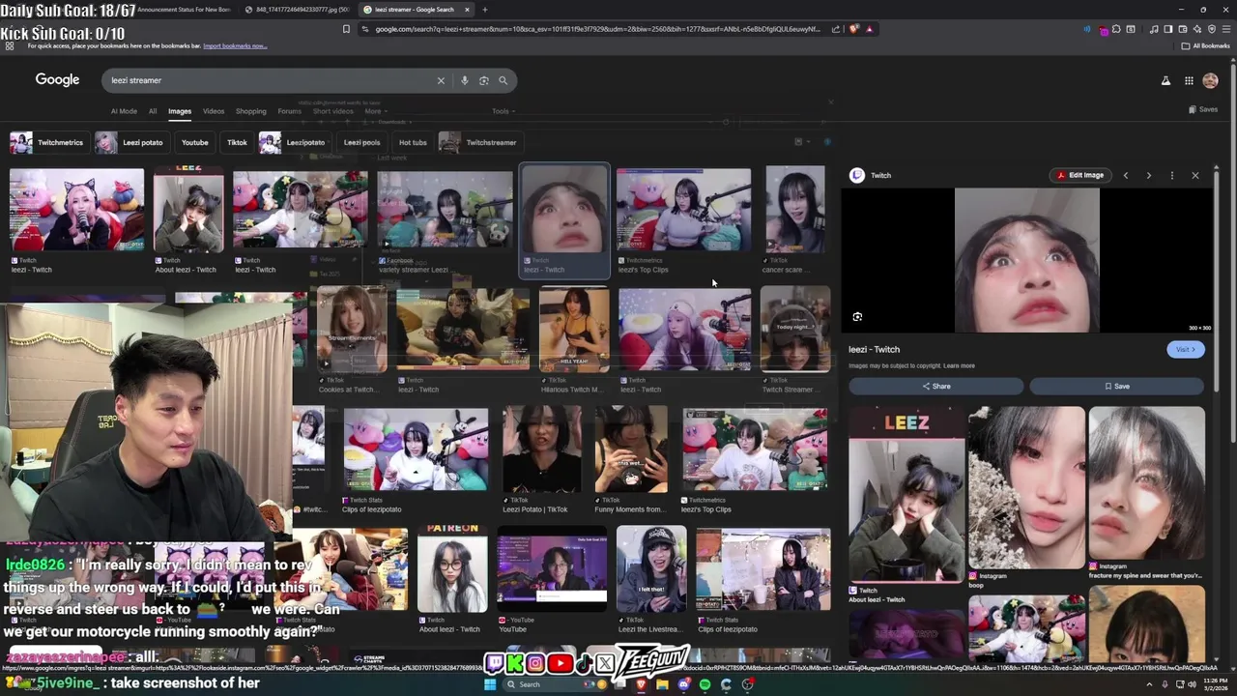
Task: Go to next image in preview panel
Action: [x=1149, y=175]
